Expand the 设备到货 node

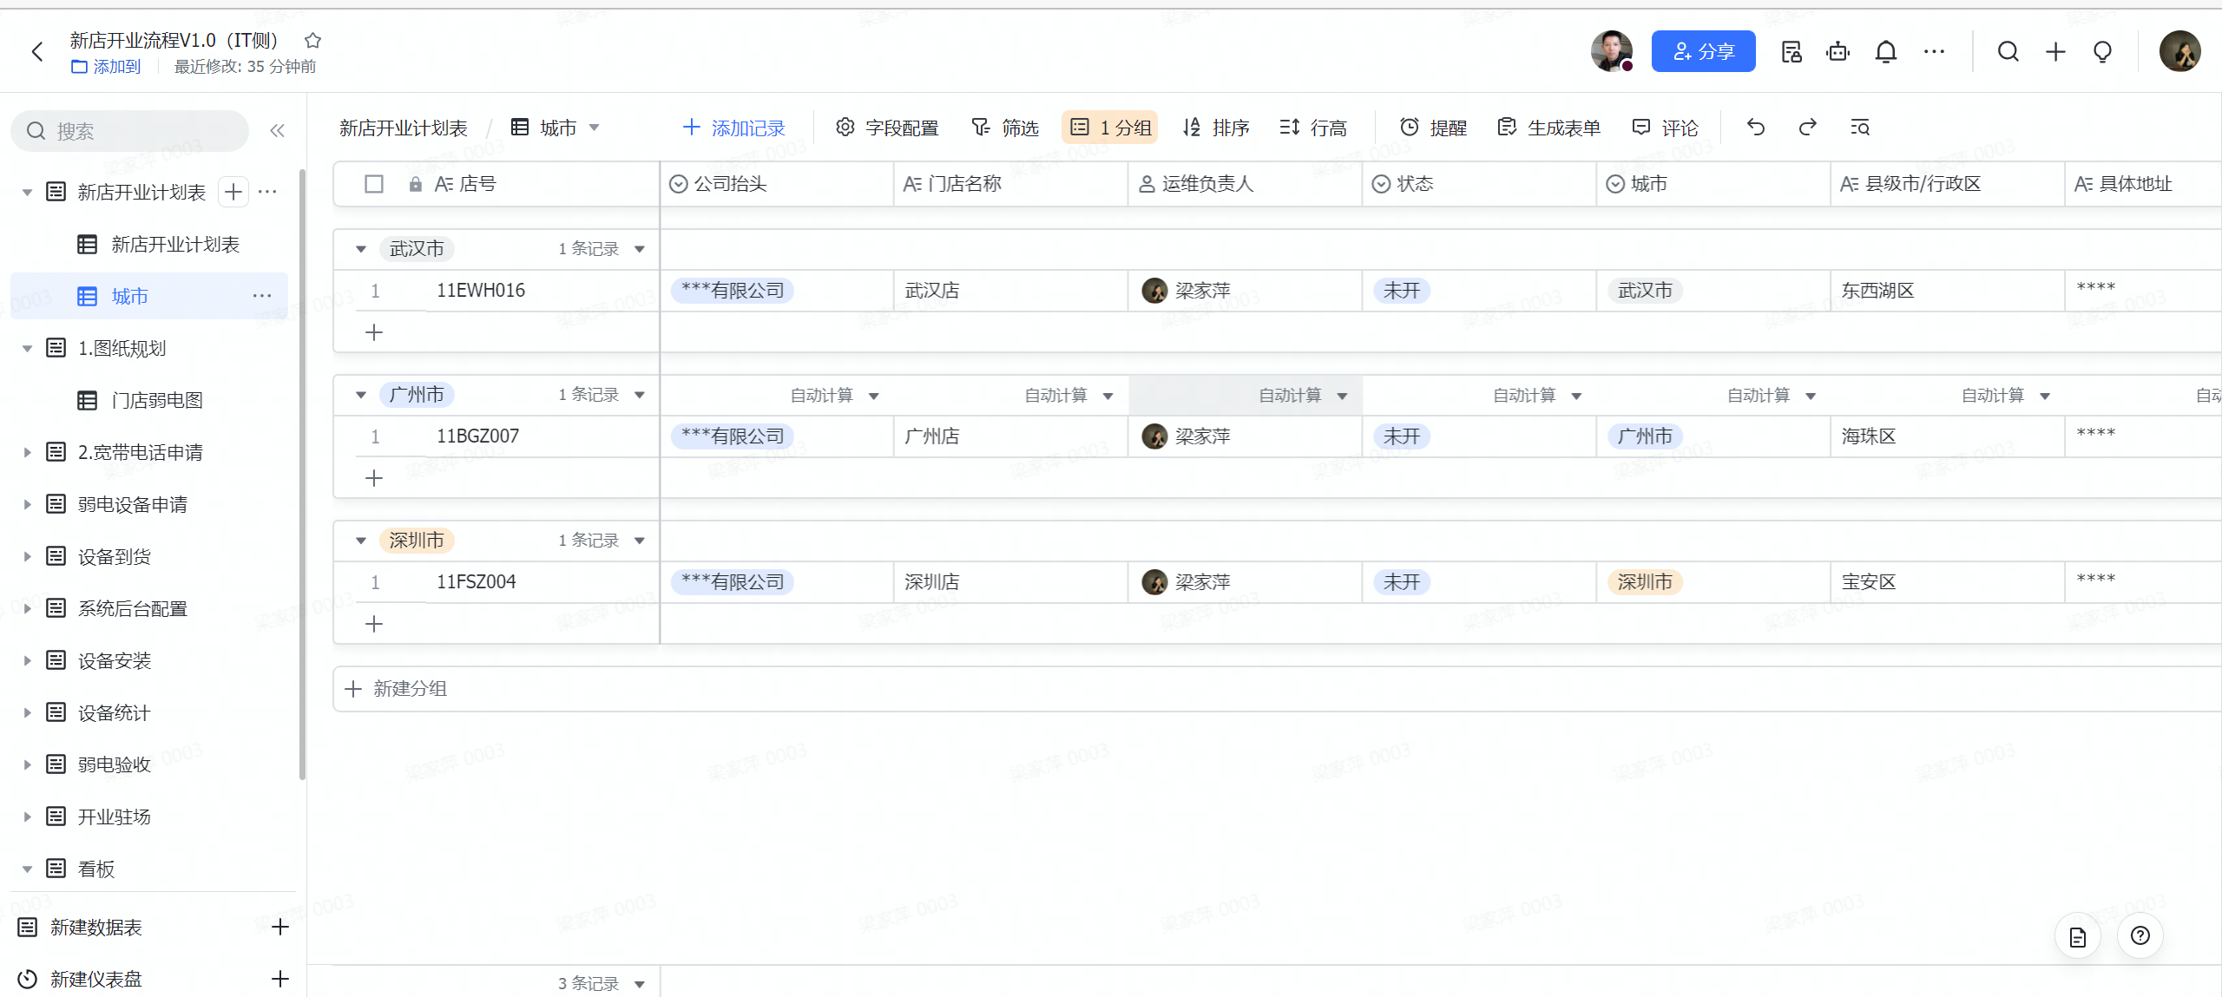click(x=27, y=556)
